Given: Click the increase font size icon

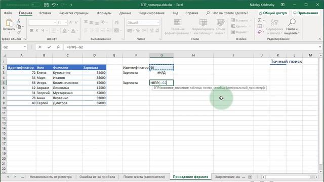Looking at the screenshot, I should pos(71,22).
